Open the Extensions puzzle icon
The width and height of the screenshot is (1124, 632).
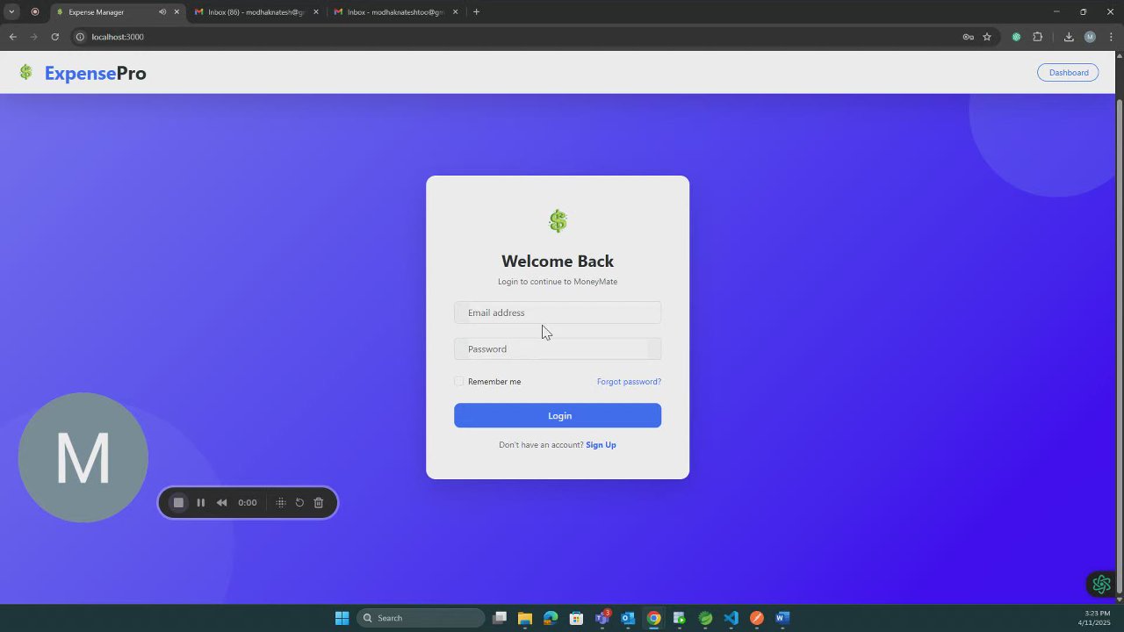click(x=1038, y=37)
